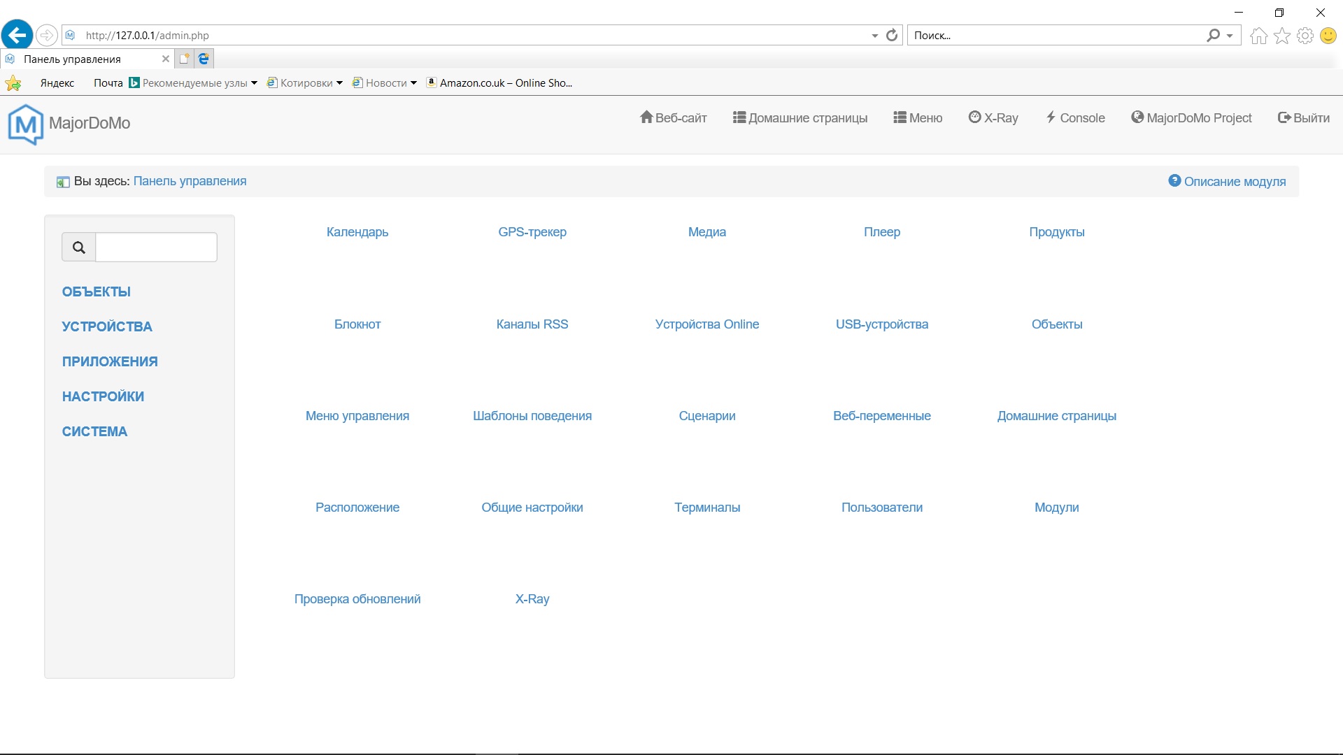Expand the Рекомендуемые узлы favorites dropdown
Viewport: 1343px width, 755px height.
point(254,83)
